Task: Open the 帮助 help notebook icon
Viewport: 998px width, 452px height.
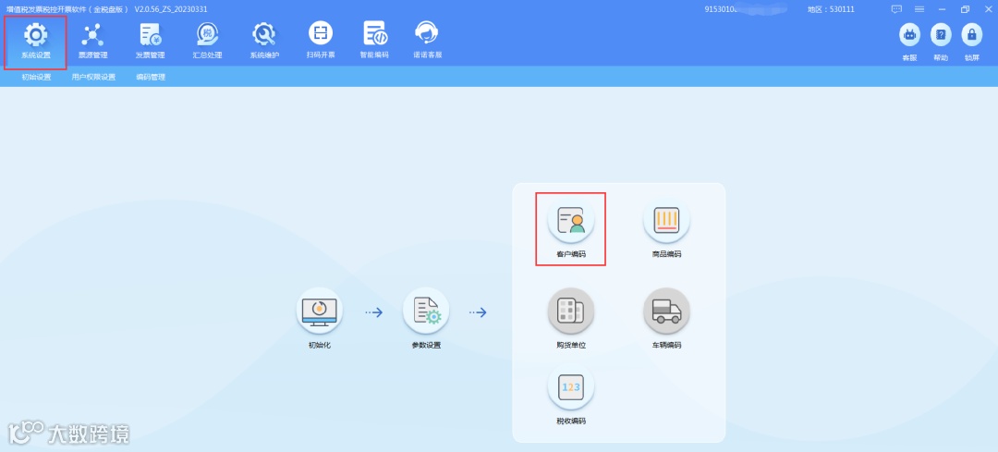Action: click(941, 35)
